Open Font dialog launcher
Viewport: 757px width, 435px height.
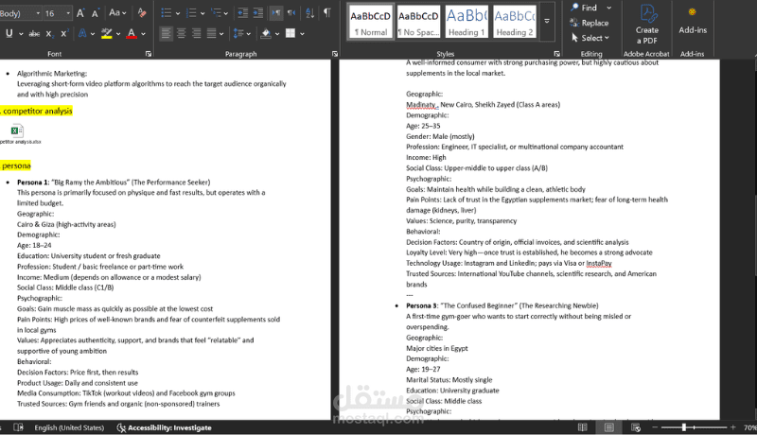click(x=149, y=54)
